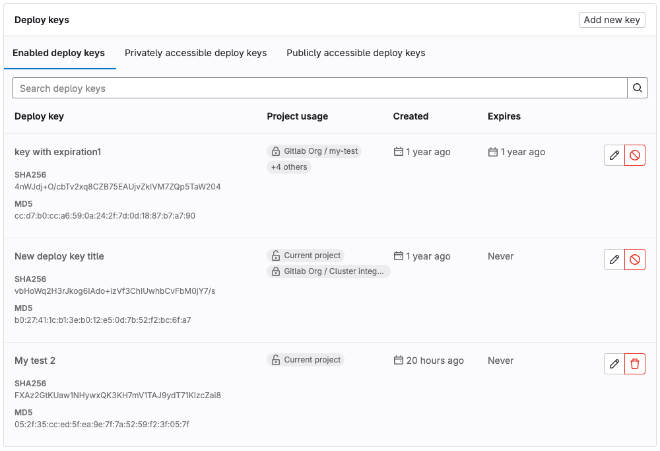
Task: Expand the '+4 others' projects badge
Action: point(289,167)
